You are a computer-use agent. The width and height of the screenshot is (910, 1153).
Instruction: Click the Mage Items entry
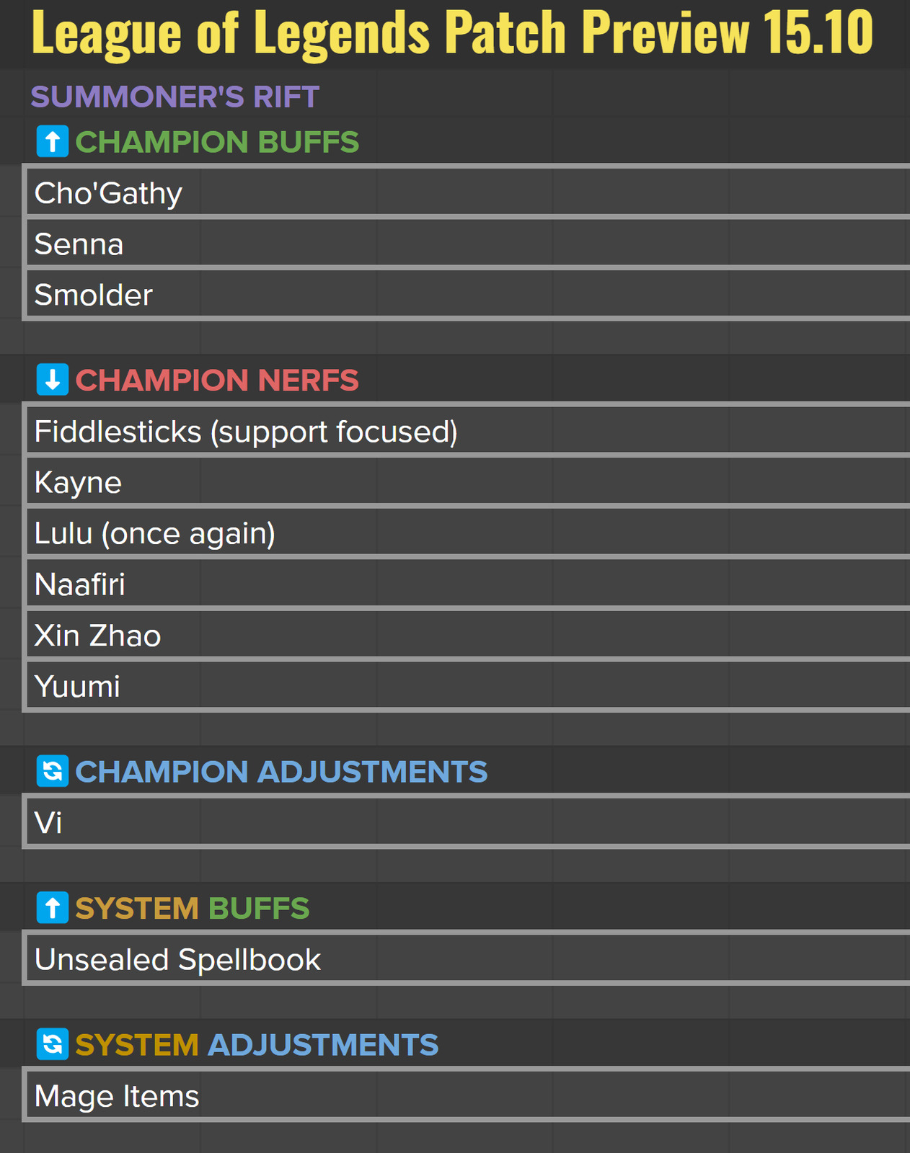(x=117, y=1096)
